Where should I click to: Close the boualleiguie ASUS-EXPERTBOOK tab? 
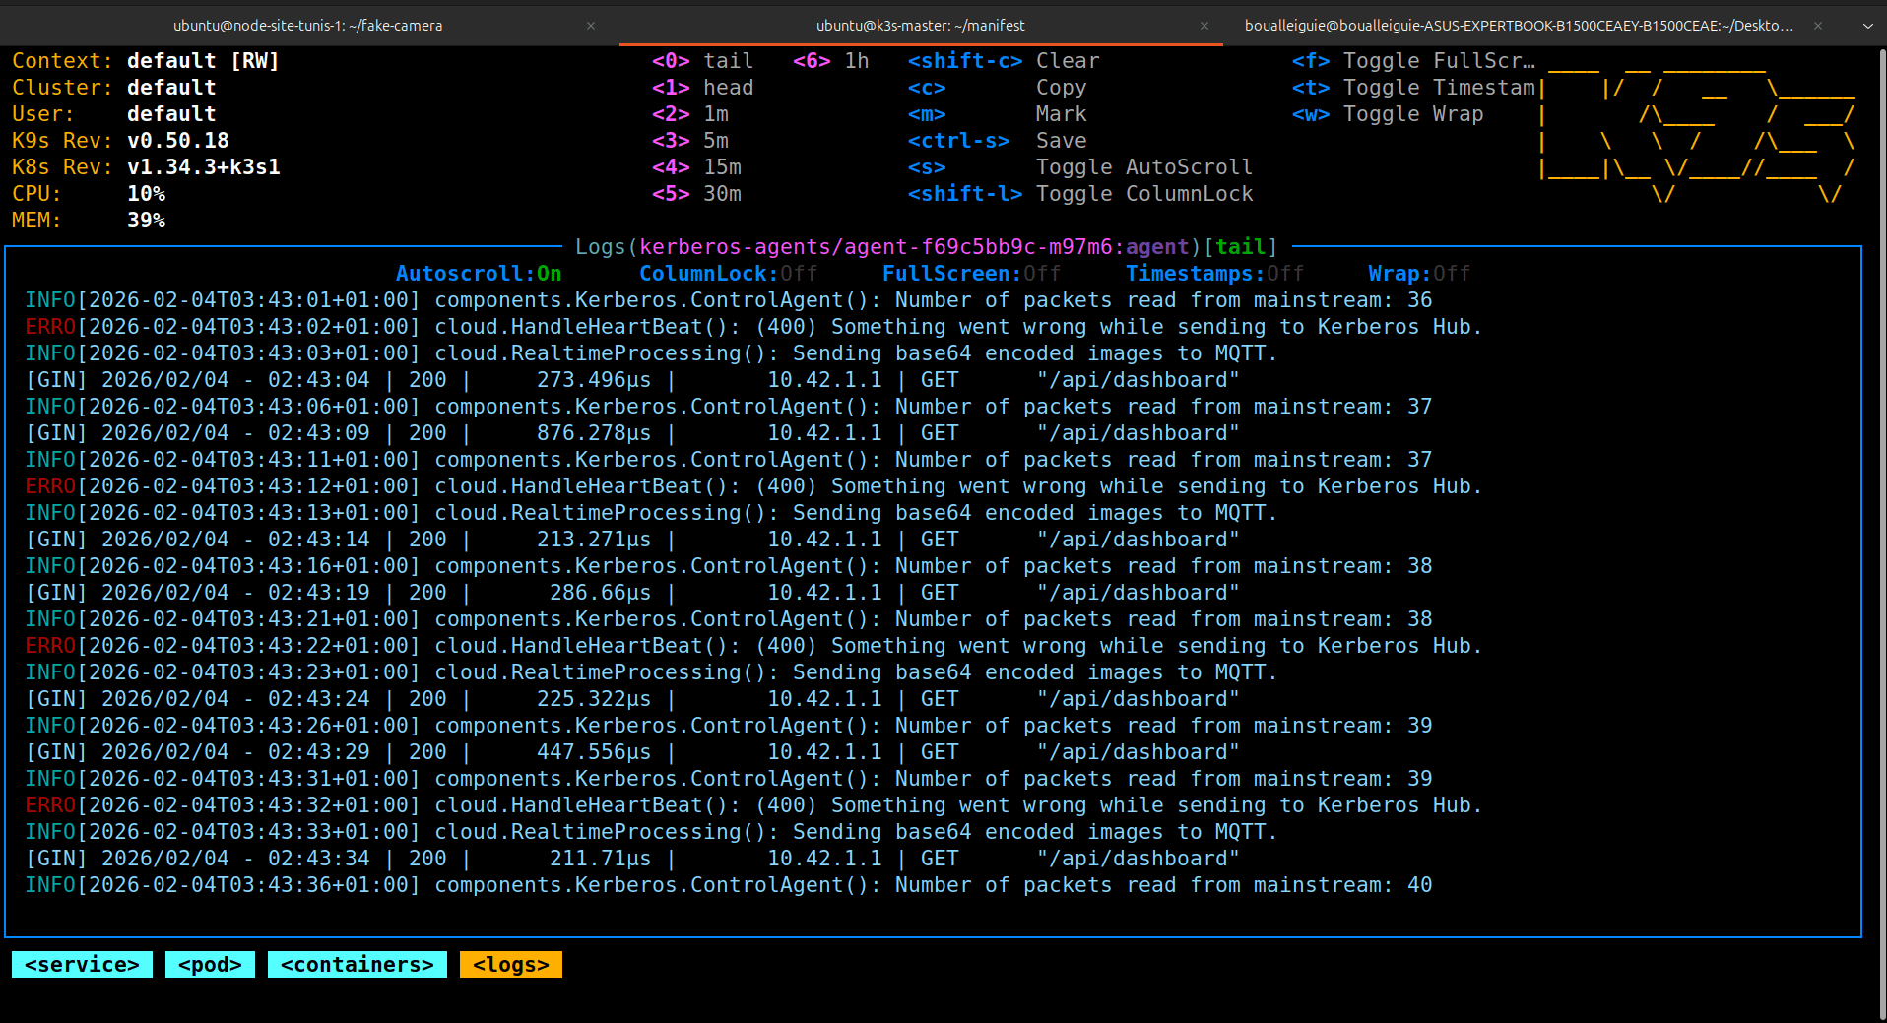(1818, 26)
